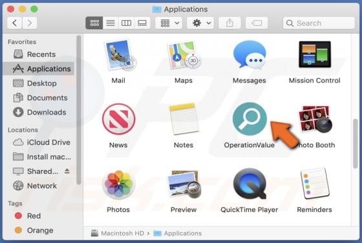Click Applications in the path bar

[178, 233]
